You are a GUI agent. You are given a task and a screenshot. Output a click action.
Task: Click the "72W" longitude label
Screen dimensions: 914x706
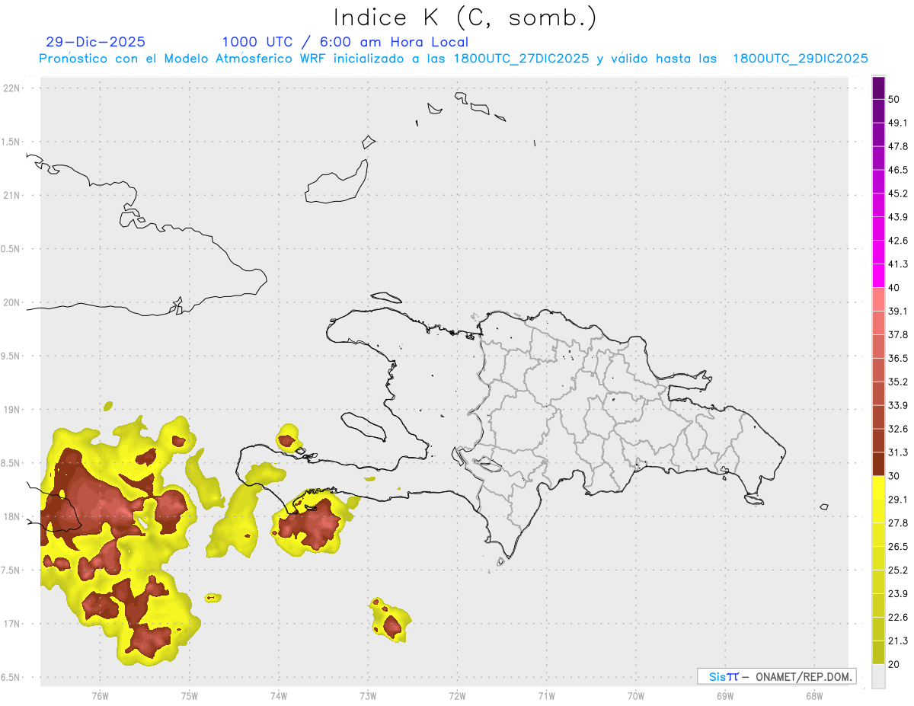(457, 696)
